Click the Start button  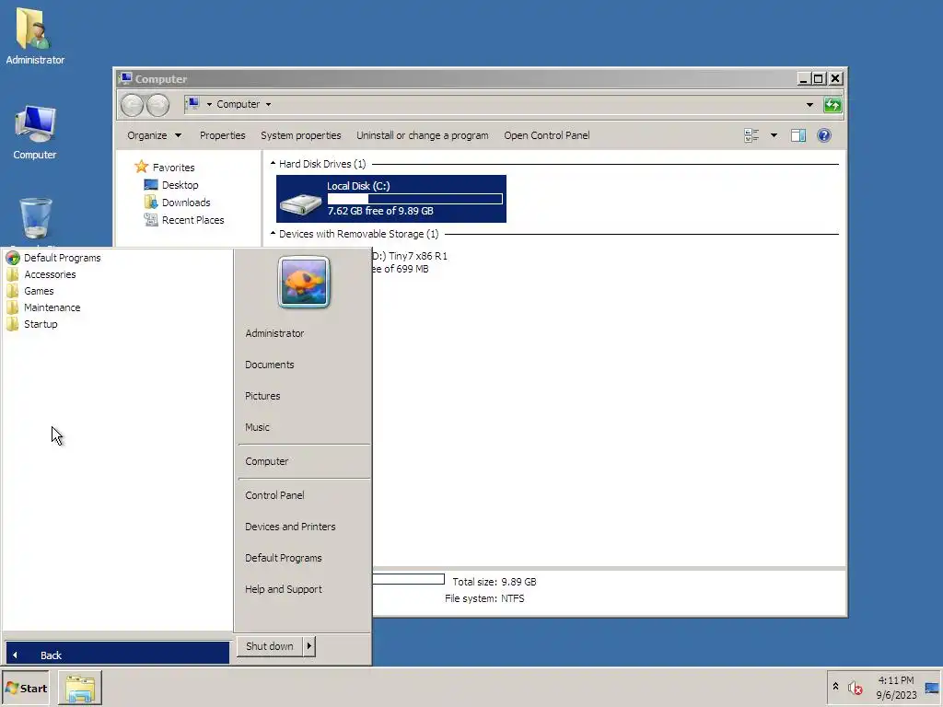pos(26,688)
